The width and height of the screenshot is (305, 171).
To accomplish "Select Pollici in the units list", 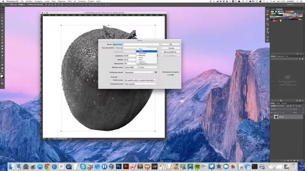I will coord(147,51).
